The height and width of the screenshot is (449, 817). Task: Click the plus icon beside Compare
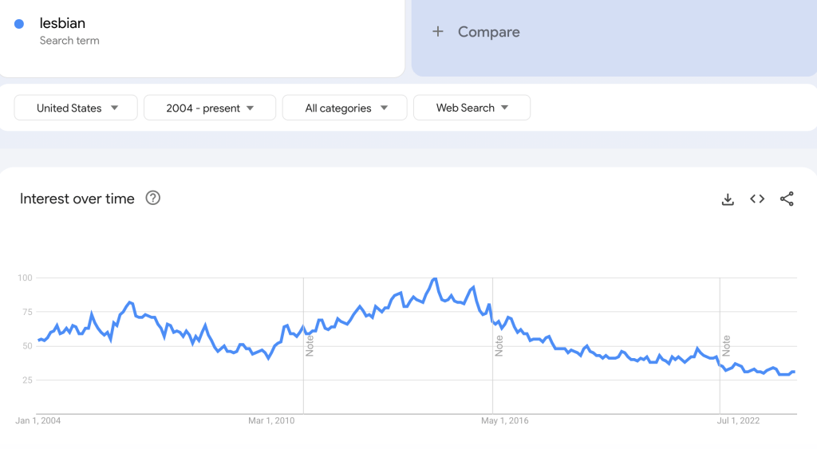[x=437, y=32]
